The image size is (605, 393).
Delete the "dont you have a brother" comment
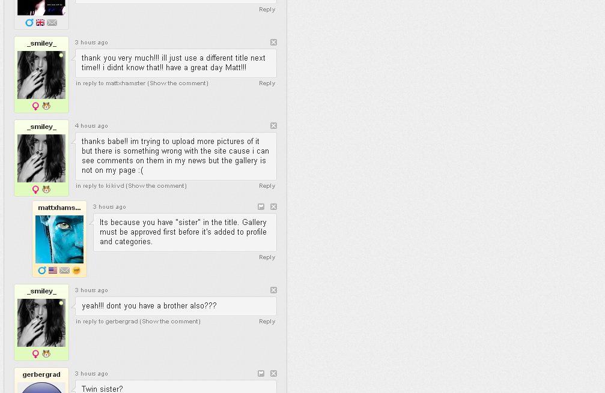click(x=273, y=290)
